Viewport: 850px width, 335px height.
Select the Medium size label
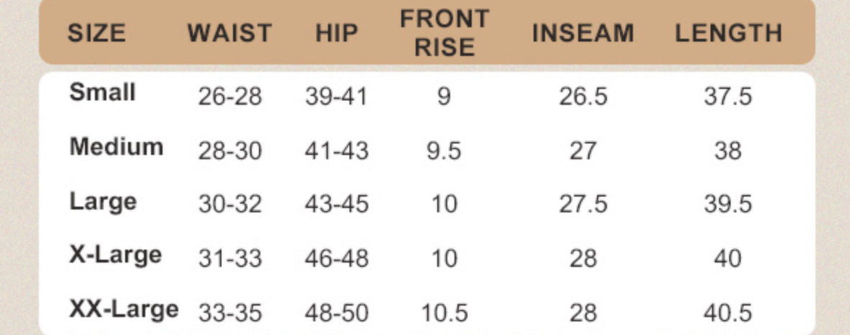pyautogui.click(x=116, y=147)
